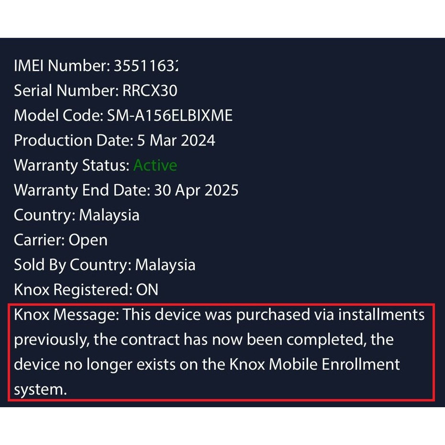Select the serial value RRCX30
The width and height of the screenshot is (445, 445).
pyautogui.click(x=150, y=90)
